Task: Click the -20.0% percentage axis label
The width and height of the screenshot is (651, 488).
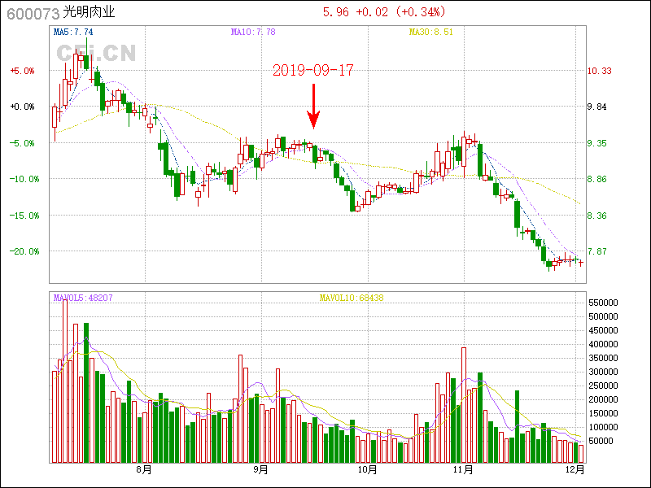Action: 22,251
